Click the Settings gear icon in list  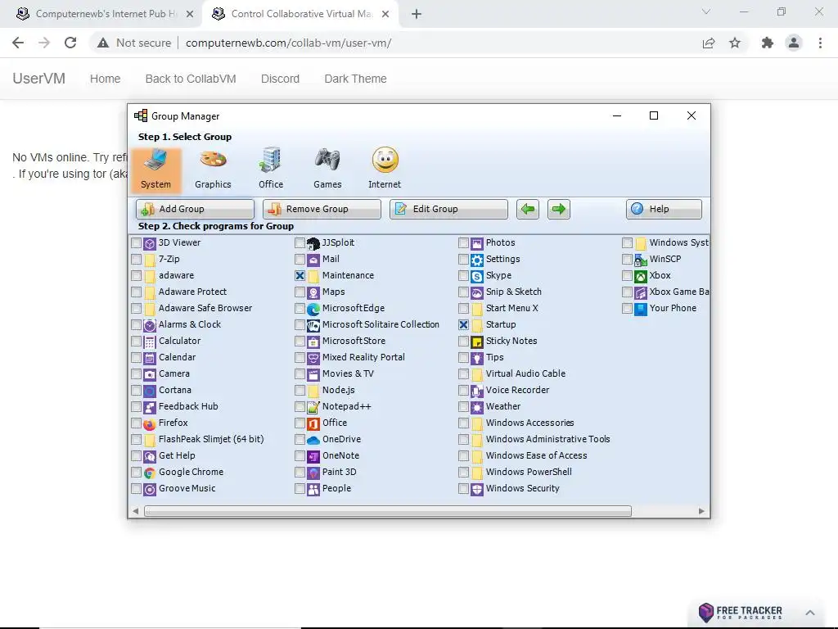pyautogui.click(x=477, y=260)
